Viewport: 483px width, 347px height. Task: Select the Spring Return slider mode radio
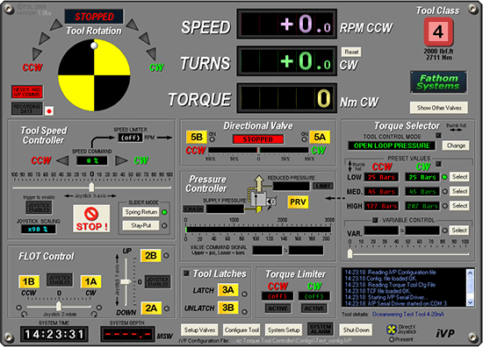pos(164,212)
